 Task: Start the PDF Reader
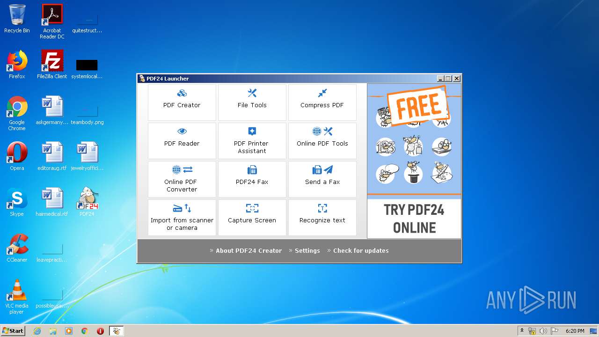pyautogui.click(x=182, y=141)
